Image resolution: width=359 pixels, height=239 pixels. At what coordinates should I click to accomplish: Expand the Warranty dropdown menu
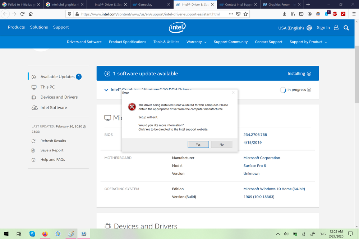point(197,42)
